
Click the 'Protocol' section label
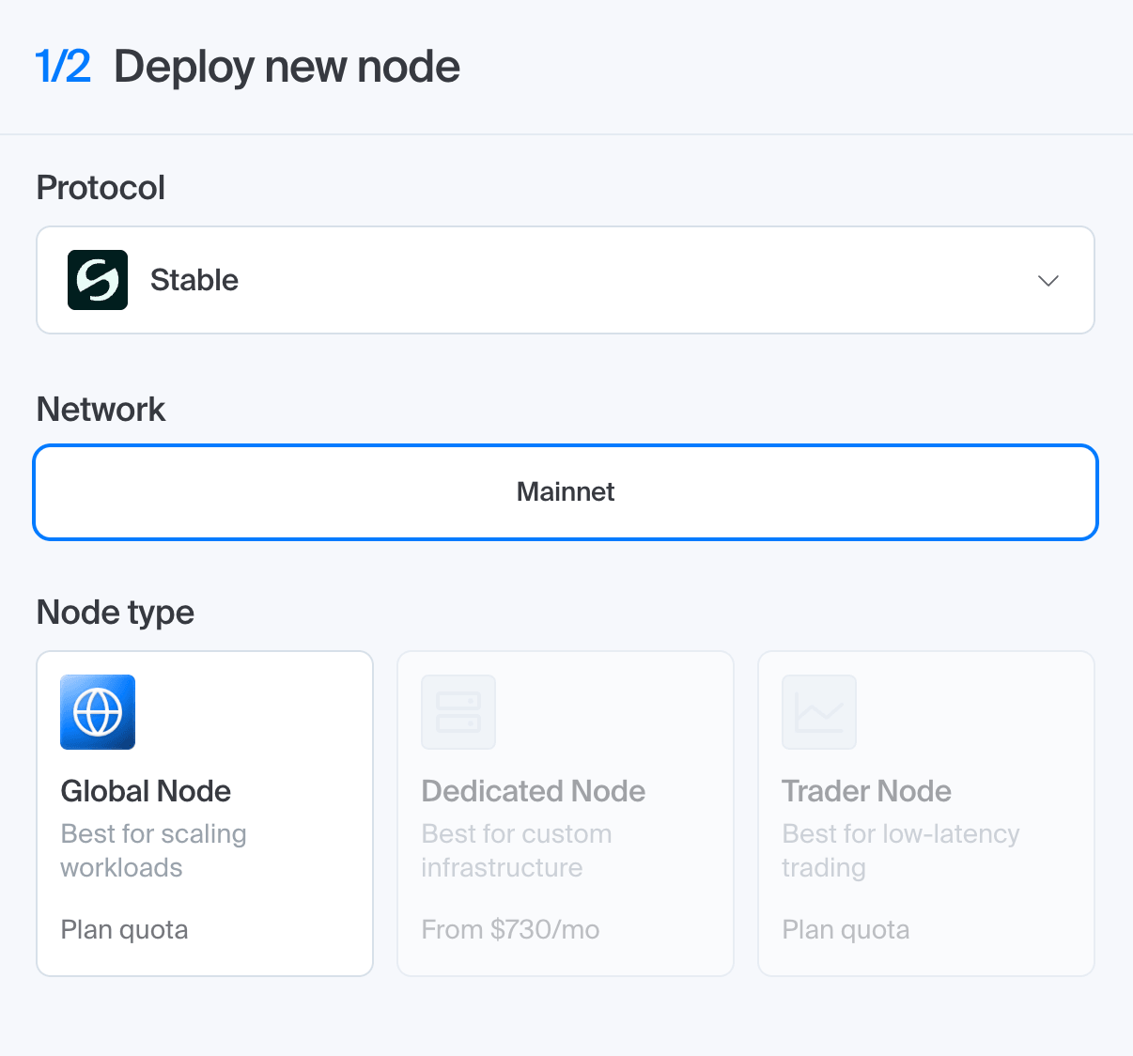(101, 188)
